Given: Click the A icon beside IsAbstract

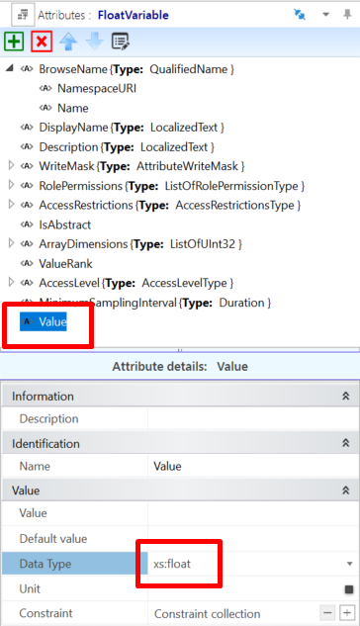Looking at the screenshot, I should [x=27, y=224].
